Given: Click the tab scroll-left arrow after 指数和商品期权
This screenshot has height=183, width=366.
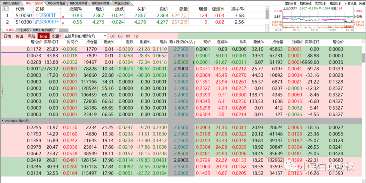Looking at the screenshot, I should (57, 30).
